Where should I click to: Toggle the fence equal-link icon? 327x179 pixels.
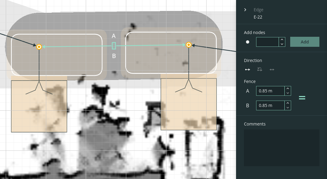(302, 98)
